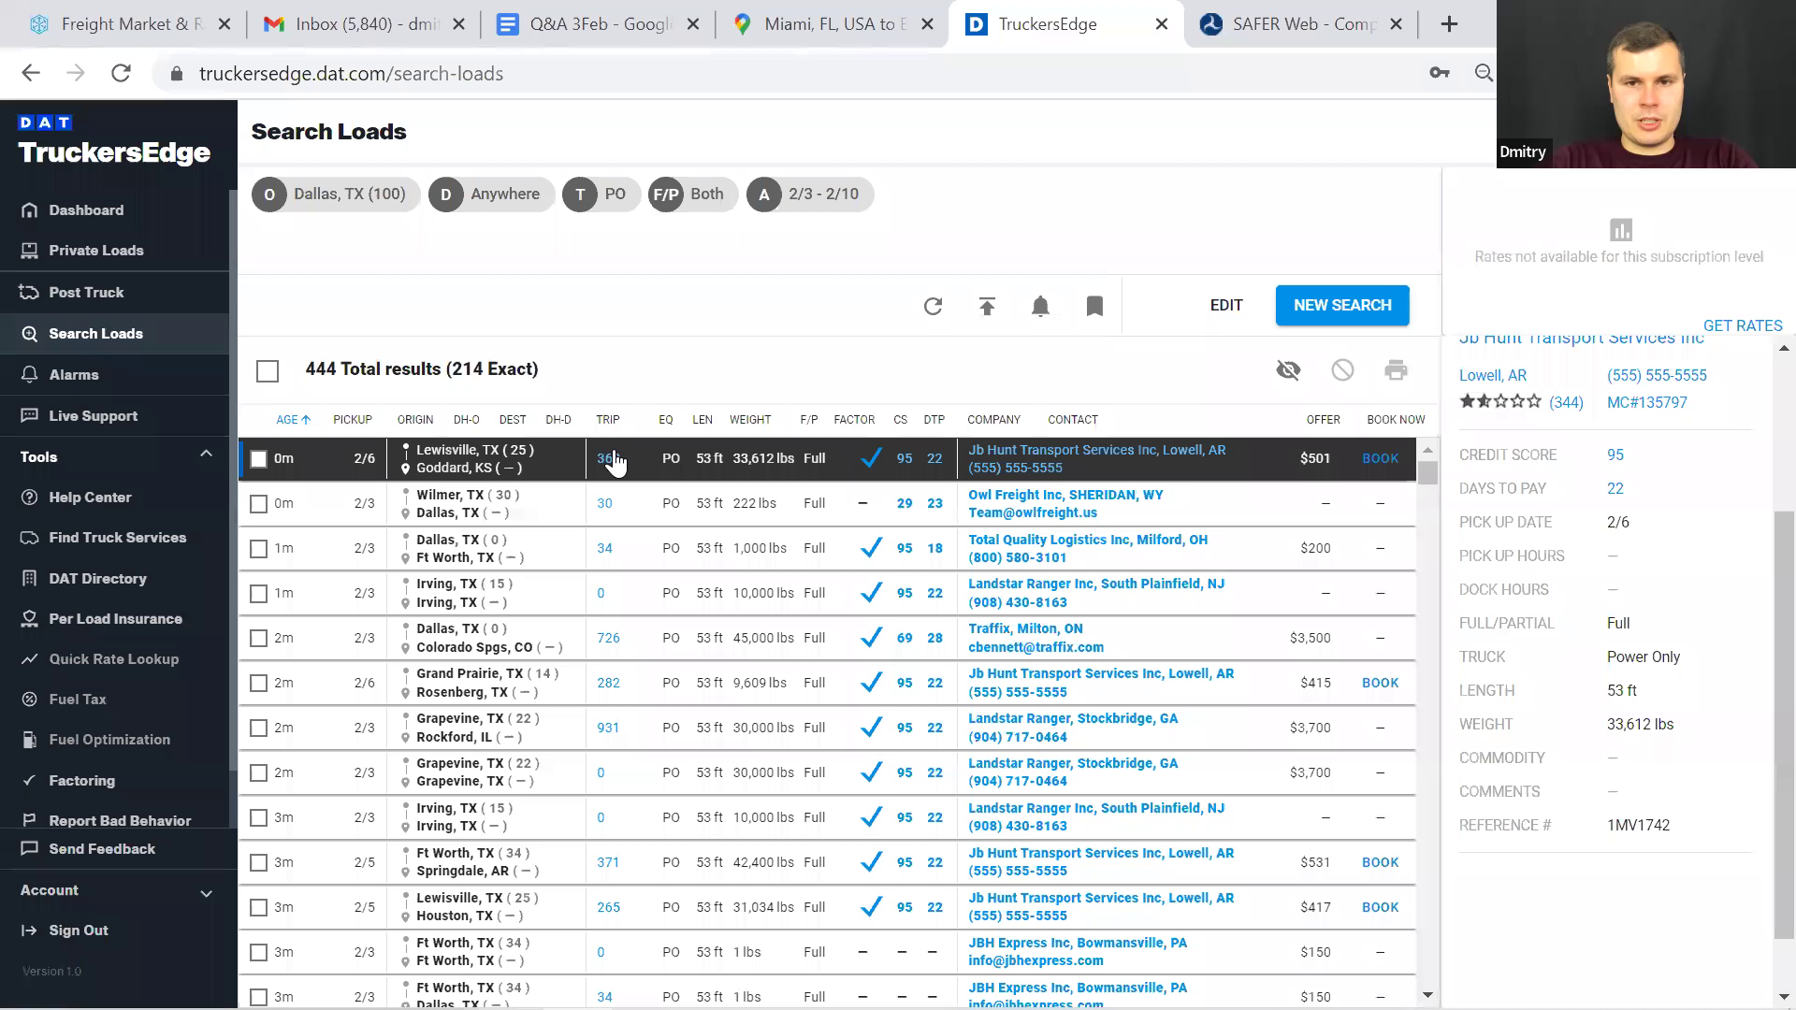Click the Fuel Optimization pump icon
Image resolution: width=1796 pixels, height=1010 pixels.
(30, 740)
